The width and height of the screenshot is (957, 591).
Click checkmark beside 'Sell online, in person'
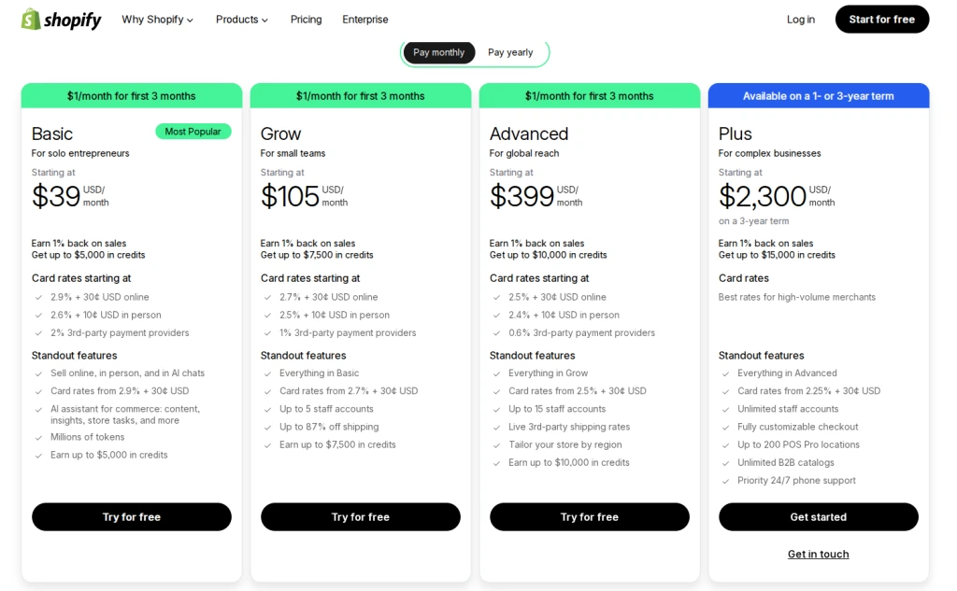point(38,373)
